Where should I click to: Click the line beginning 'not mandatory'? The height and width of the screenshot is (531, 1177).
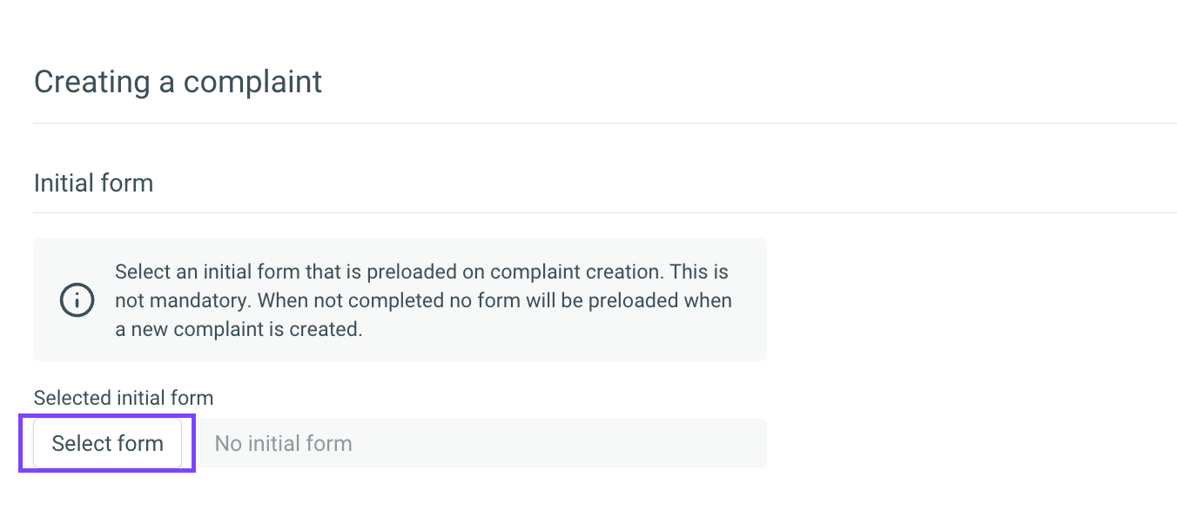[x=423, y=301]
